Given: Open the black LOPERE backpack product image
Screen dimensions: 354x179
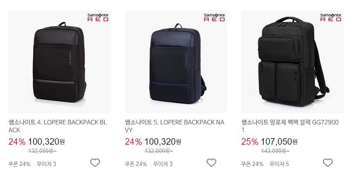Looking at the screenshot, I should (x=60, y=62).
